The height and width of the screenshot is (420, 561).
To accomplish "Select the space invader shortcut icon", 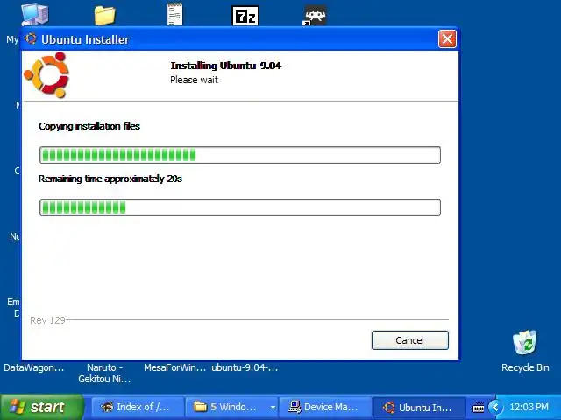I will click(x=315, y=15).
